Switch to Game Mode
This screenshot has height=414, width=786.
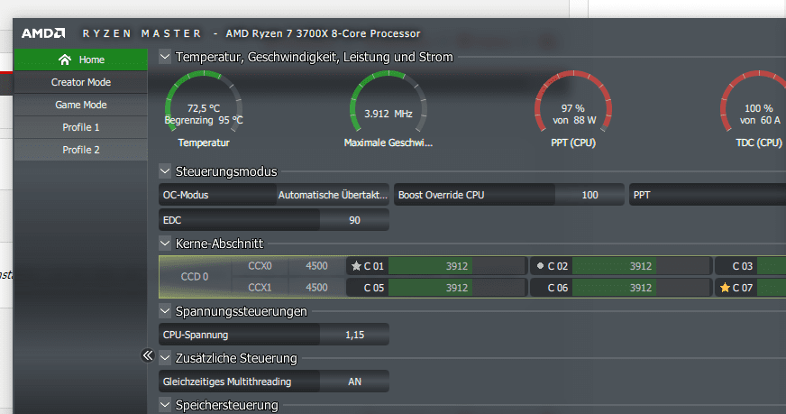(x=81, y=105)
